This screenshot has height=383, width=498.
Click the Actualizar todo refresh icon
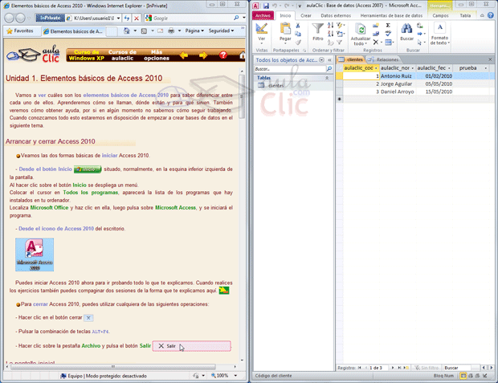(x=361, y=31)
